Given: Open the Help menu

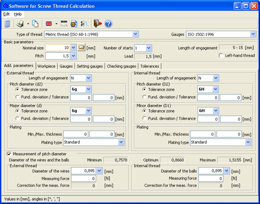Looking at the screenshot, I should point(18,14).
